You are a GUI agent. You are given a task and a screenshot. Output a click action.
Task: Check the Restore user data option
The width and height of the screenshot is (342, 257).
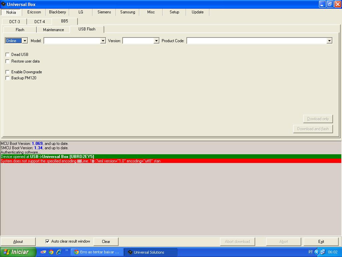pyautogui.click(x=8, y=61)
